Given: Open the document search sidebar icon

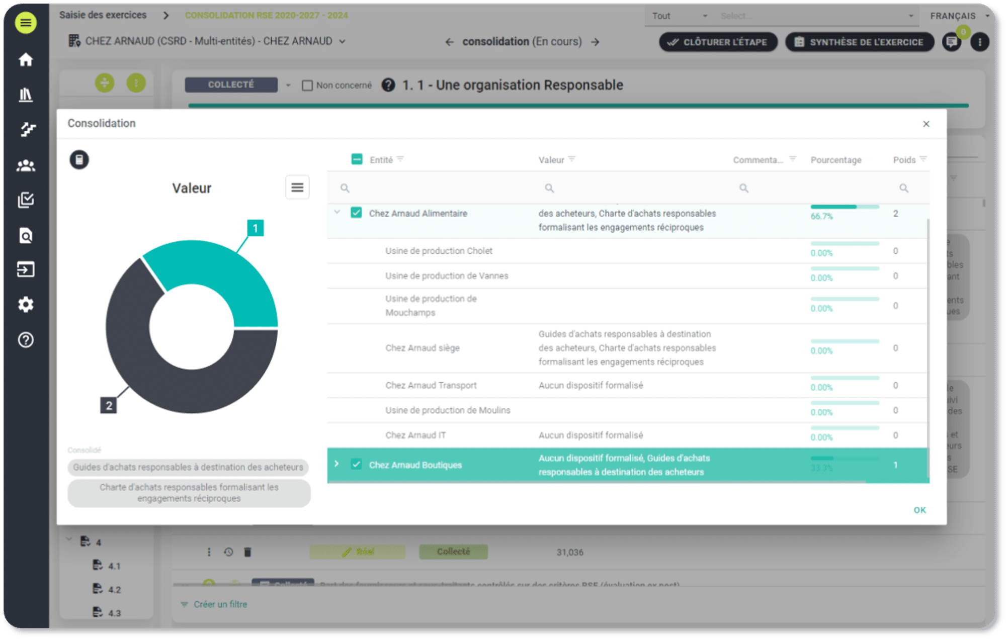Looking at the screenshot, I should 26,235.
